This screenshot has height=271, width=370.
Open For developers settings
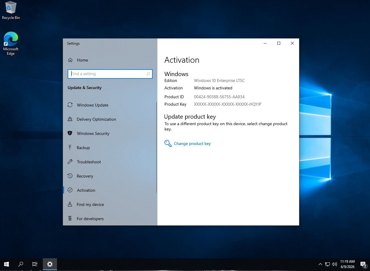pyautogui.click(x=110, y=219)
